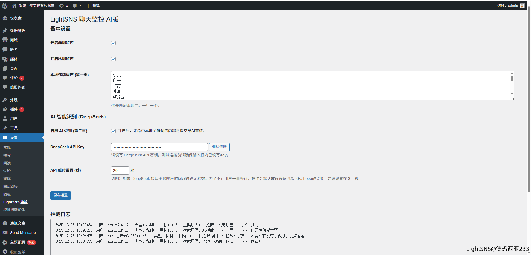Click the updates icon showing 4
Viewport: 531px width, 255px height.
tap(62, 6)
